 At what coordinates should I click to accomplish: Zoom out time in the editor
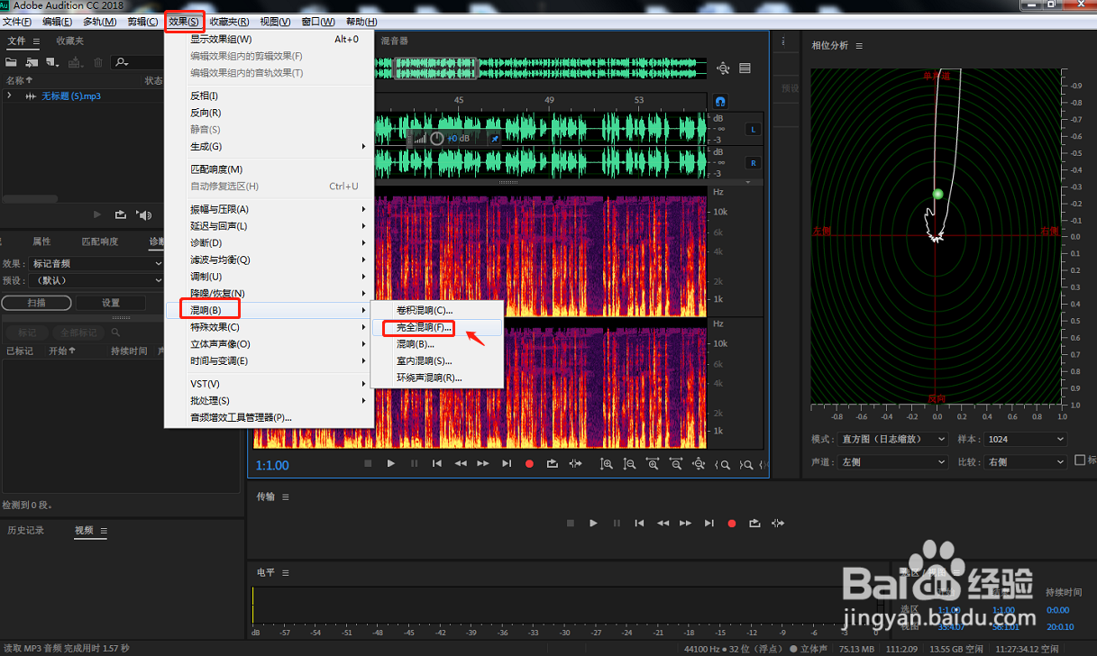(x=677, y=464)
